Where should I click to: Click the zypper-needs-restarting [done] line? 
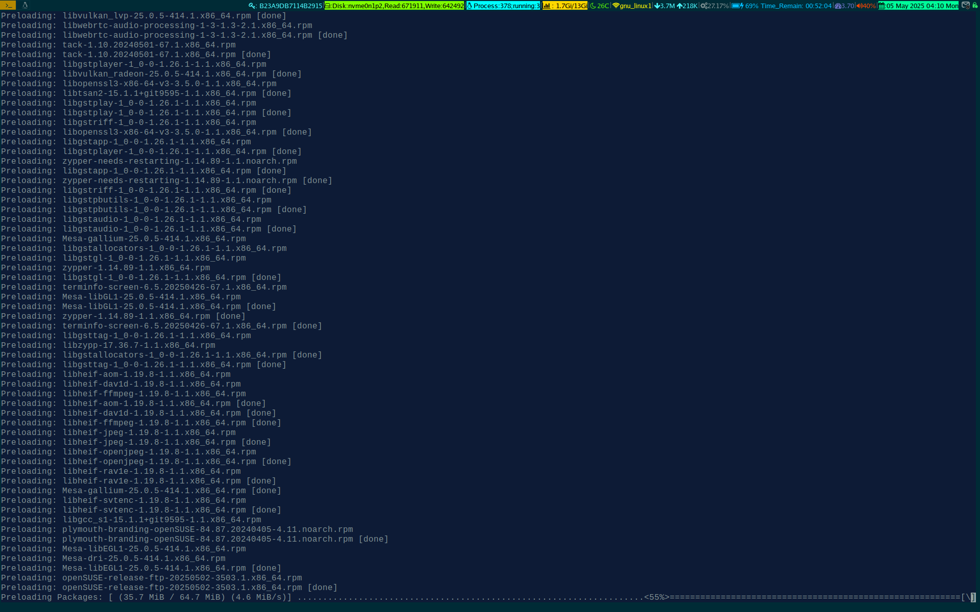(166, 181)
